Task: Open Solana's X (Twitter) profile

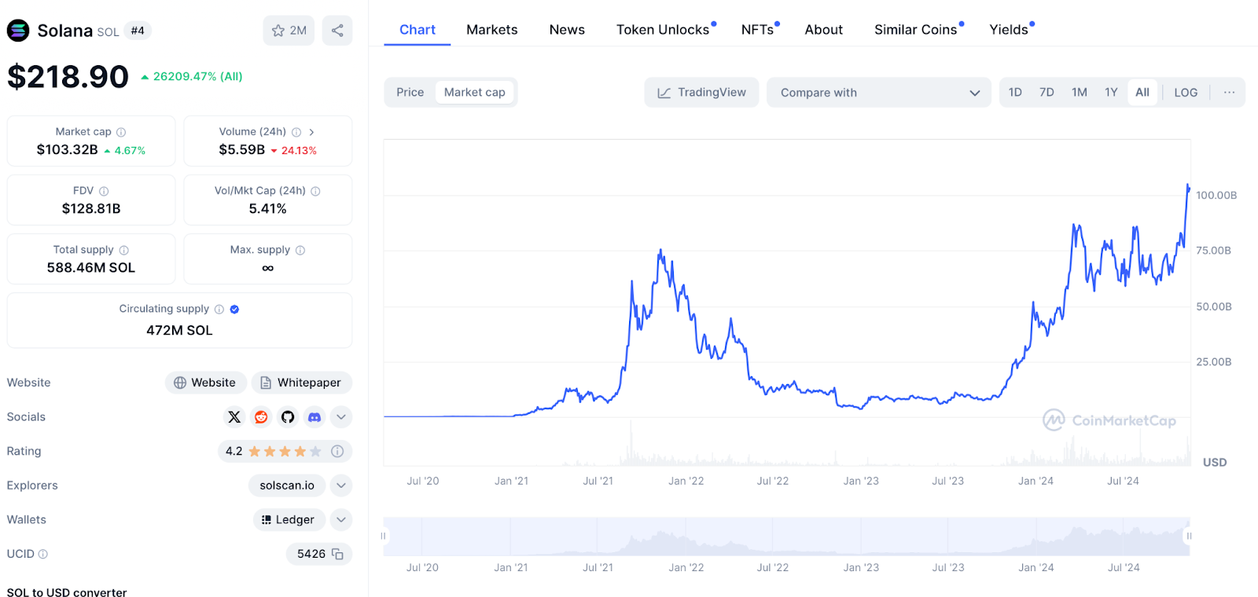Action: (x=234, y=417)
